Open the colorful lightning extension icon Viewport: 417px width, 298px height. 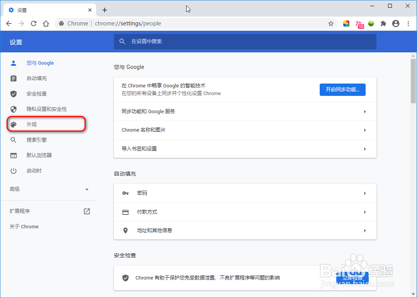tap(346, 23)
